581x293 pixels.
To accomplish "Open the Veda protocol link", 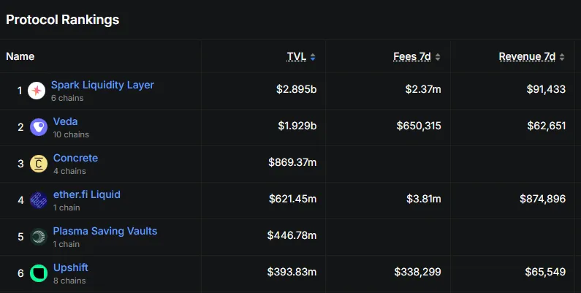I will [65, 121].
